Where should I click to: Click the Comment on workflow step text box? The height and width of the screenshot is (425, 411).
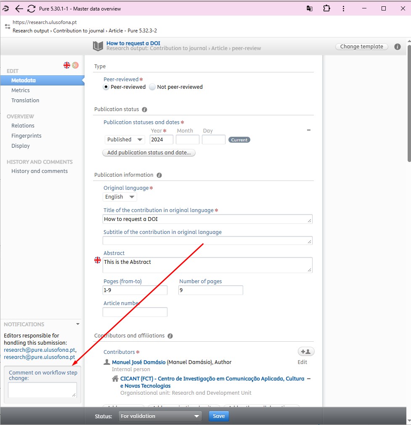click(42, 390)
